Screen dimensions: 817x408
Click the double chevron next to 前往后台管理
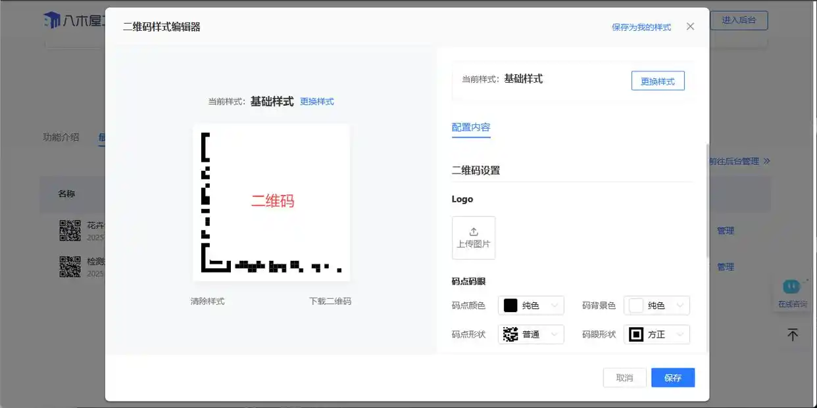[766, 161]
